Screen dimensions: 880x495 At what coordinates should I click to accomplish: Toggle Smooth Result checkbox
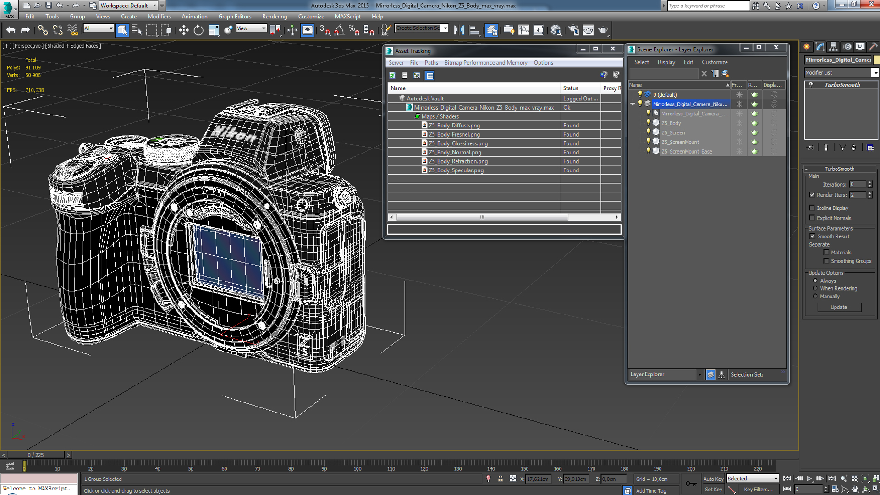[813, 236]
